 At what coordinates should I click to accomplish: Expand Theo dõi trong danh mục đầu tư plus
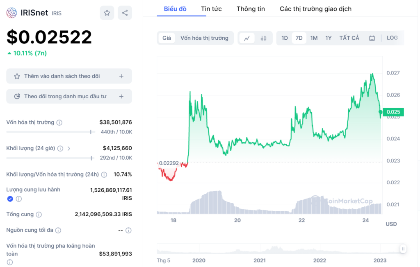tap(121, 97)
